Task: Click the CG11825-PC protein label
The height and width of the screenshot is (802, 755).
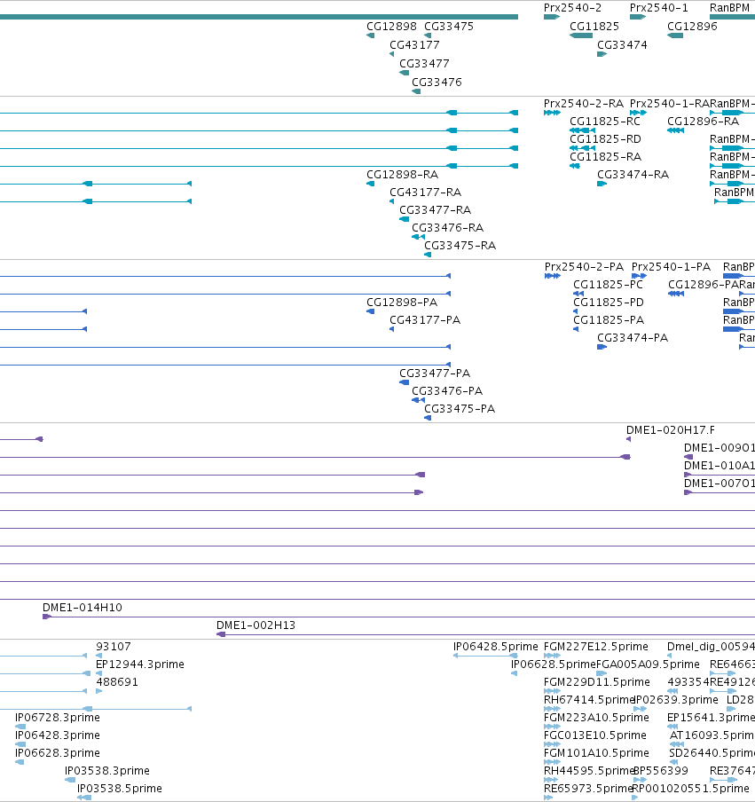Action: (x=609, y=285)
